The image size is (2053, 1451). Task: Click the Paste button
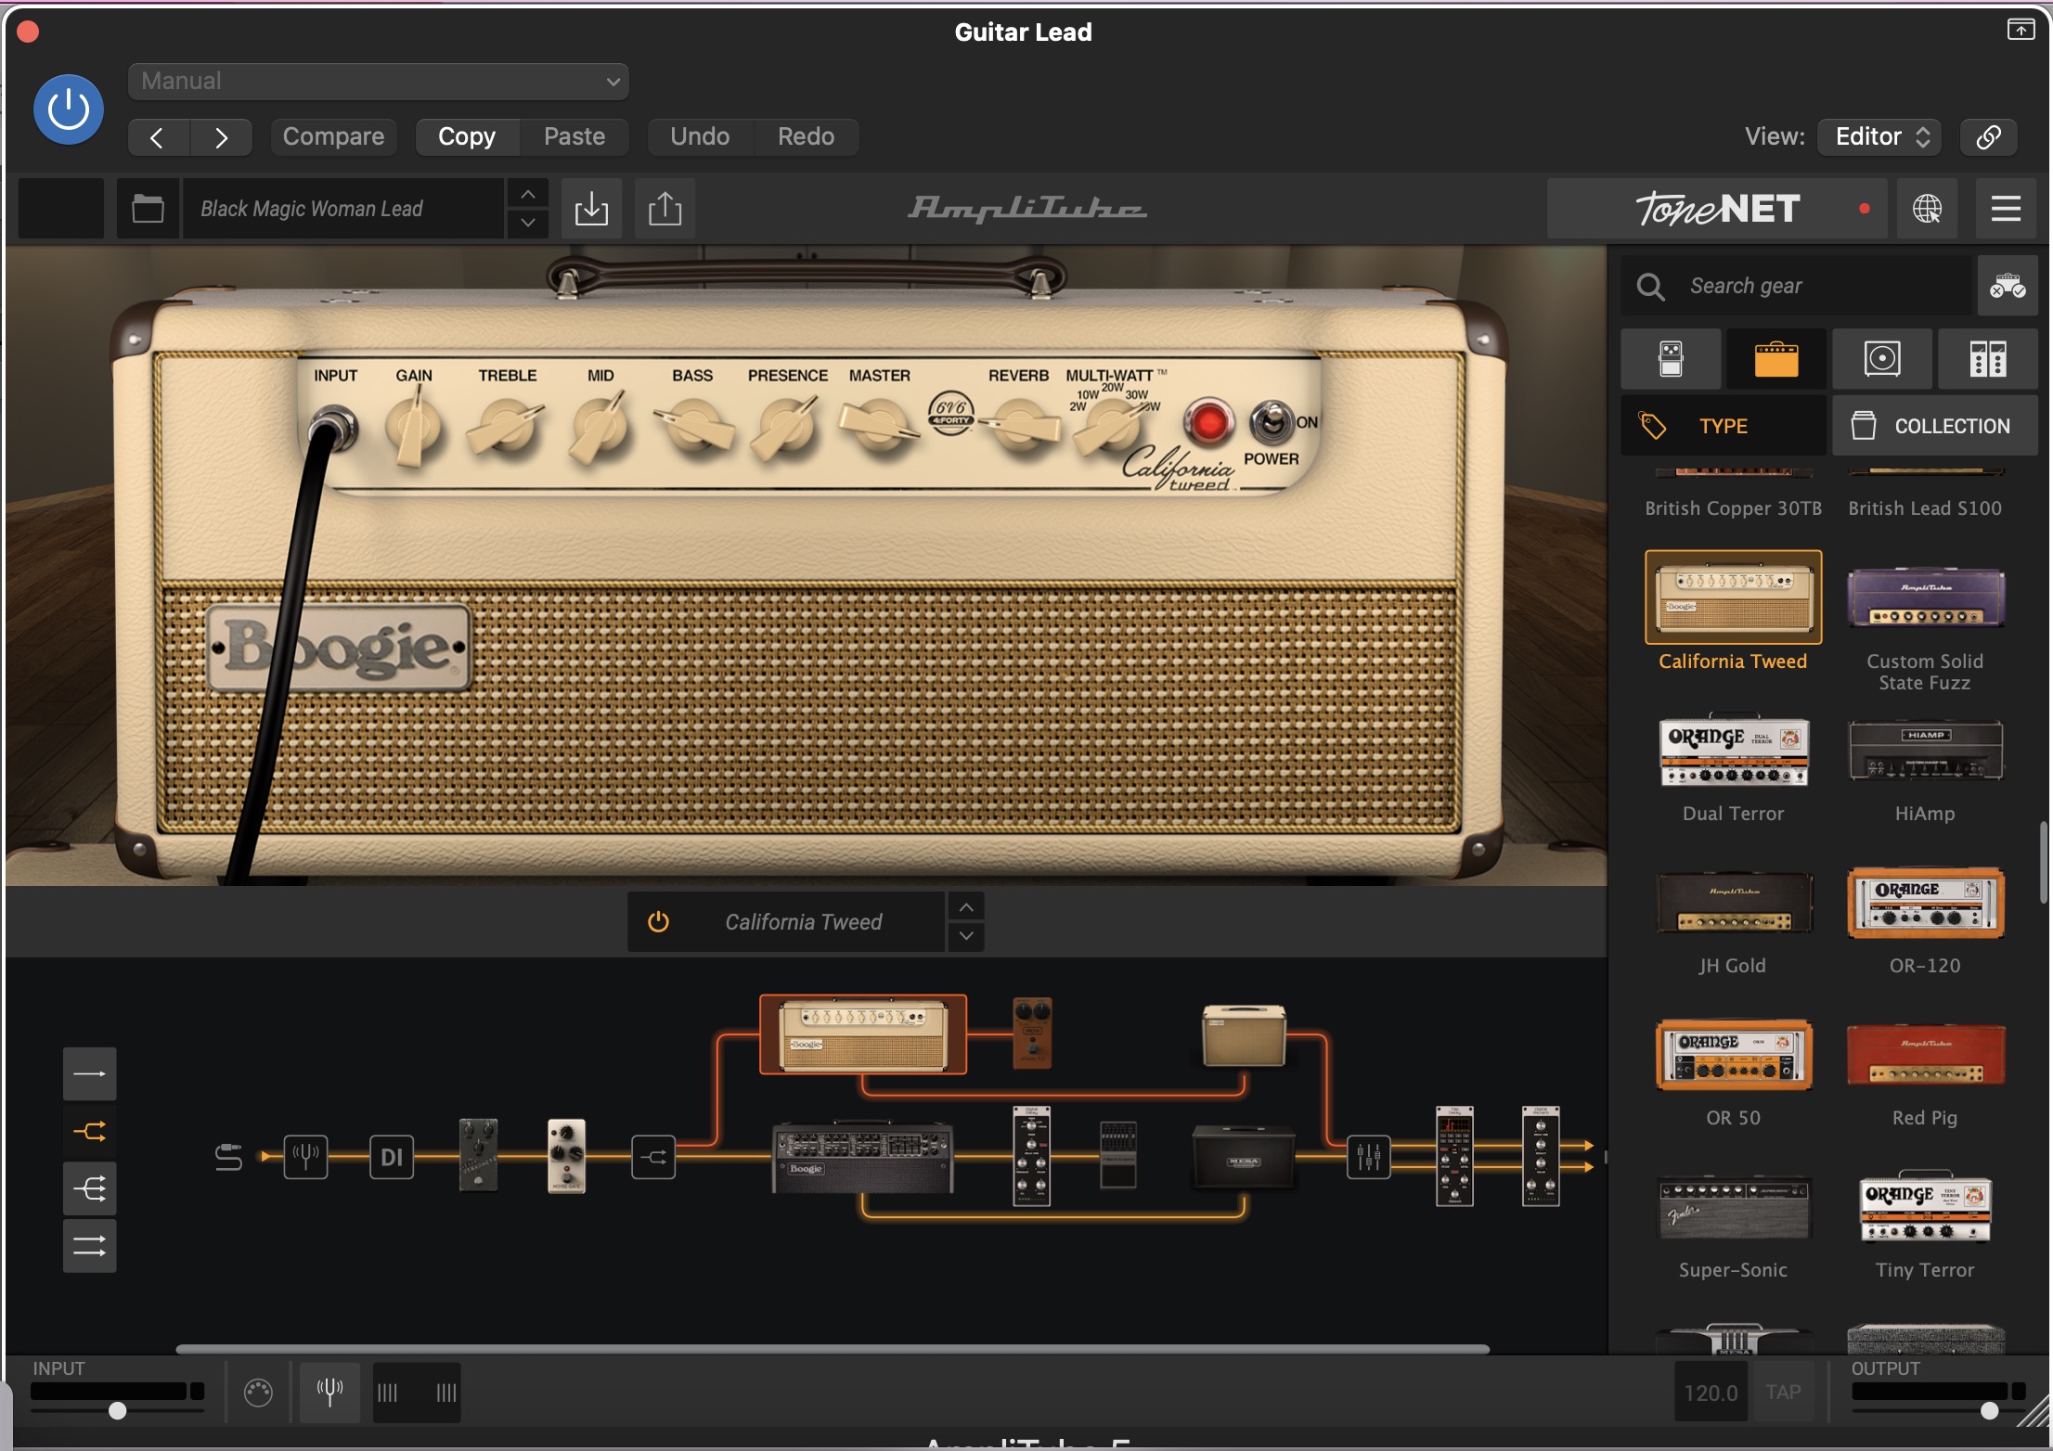pyautogui.click(x=575, y=136)
